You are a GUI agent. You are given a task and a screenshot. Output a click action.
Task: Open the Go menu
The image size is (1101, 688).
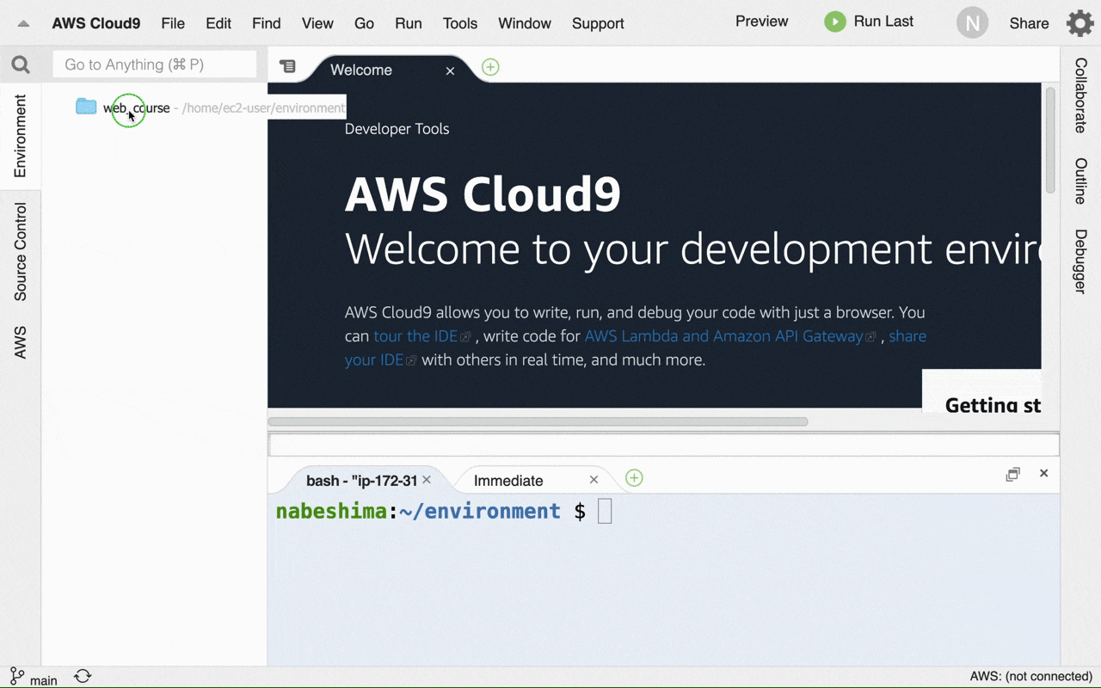click(x=365, y=23)
